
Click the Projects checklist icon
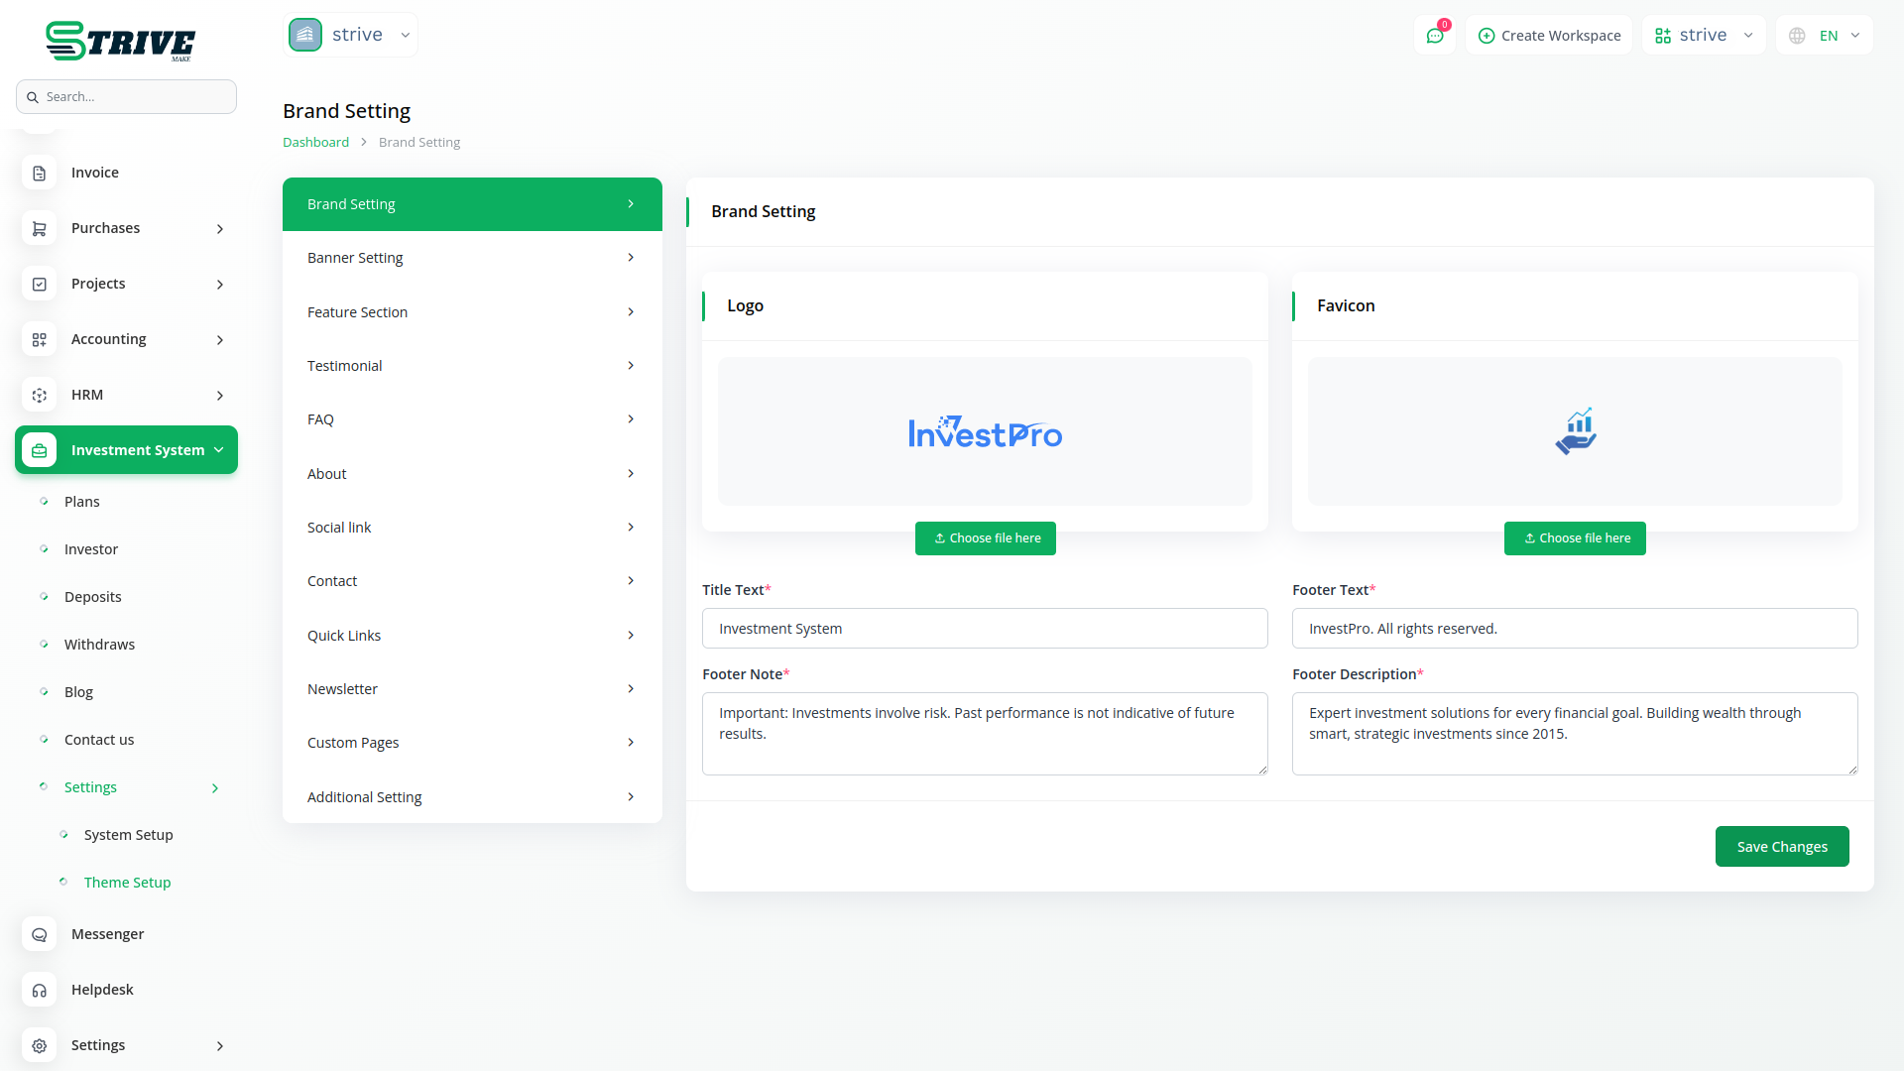coord(39,284)
